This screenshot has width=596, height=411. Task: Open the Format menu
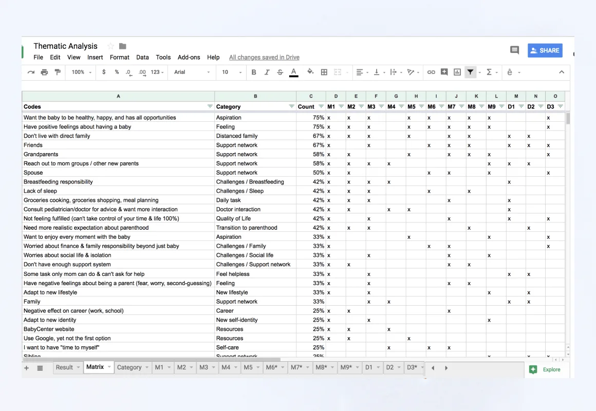pos(119,57)
